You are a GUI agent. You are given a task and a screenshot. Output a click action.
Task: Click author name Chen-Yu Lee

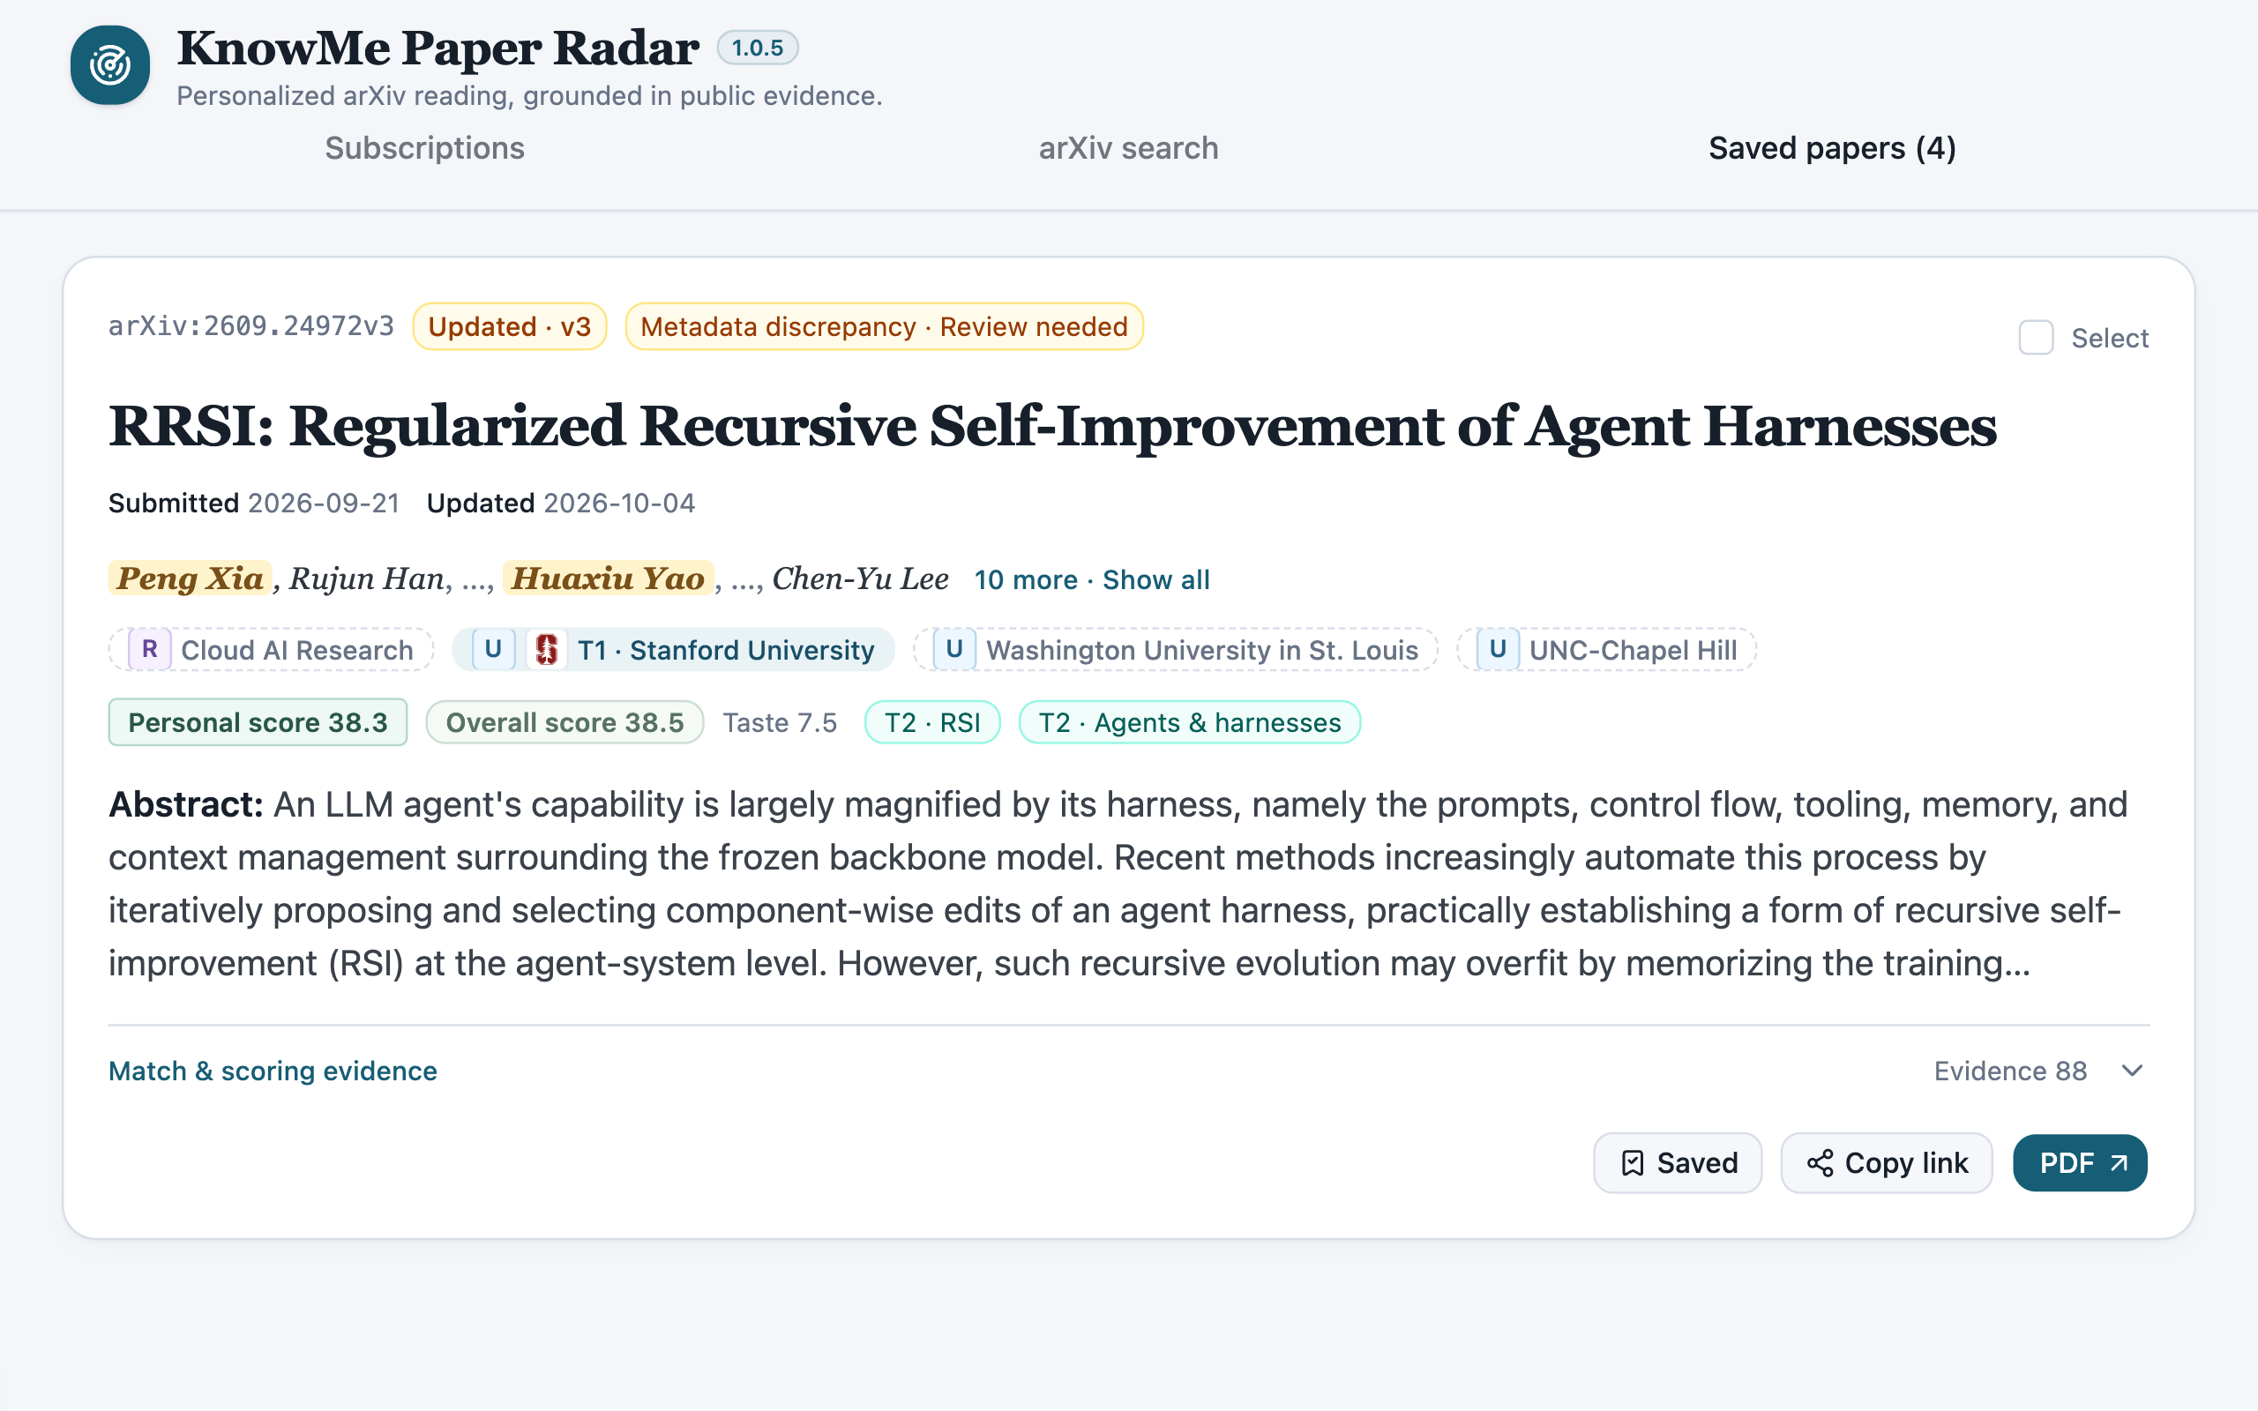pyautogui.click(x=860, y=579)
